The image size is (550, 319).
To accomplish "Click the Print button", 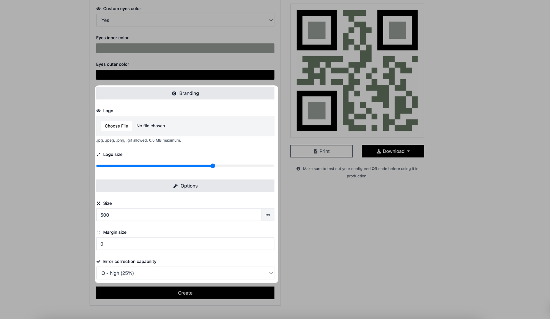I will (321, 151).
